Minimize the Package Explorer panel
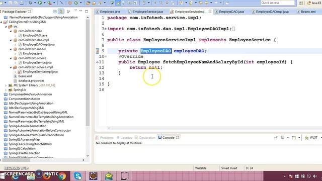322x181 pixels. click(81, 11)
